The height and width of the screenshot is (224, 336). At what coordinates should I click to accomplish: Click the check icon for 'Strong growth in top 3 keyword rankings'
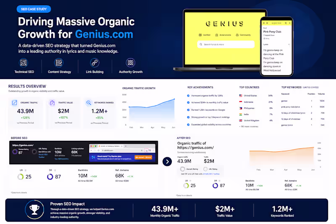[188, 117]
